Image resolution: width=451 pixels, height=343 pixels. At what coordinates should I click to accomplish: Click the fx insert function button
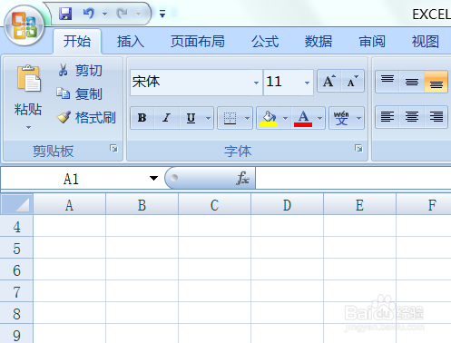(243, 178)
